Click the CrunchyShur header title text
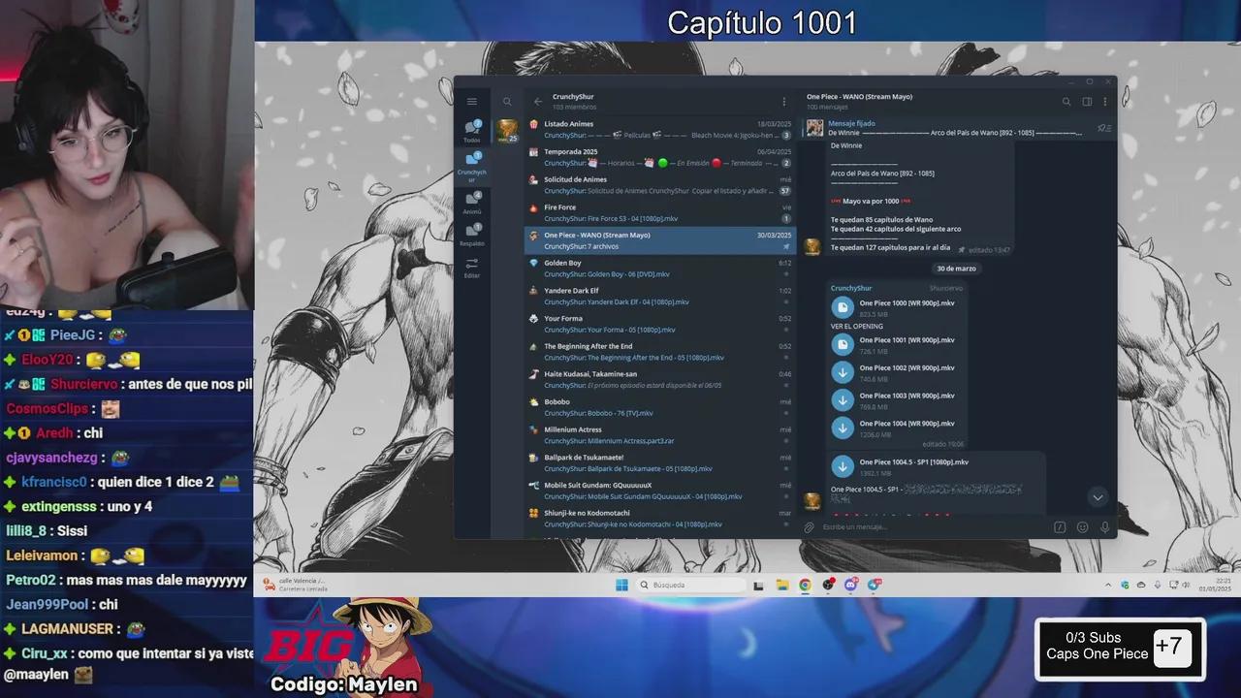1241x698 pixels. (x=573, y=97)
